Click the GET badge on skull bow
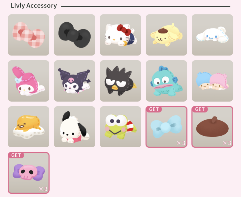241x197 pixels. point(16,155)
